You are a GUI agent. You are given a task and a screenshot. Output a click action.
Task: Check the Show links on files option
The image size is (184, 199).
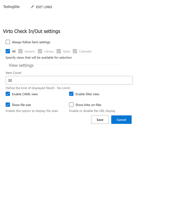tap(71, 105)
